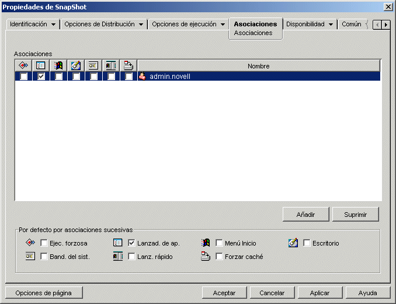The width and height of the screenshot is (396, 304).
Task: Expand the Disponibilidad tab dropdown arrow
Action: (331, 25)
